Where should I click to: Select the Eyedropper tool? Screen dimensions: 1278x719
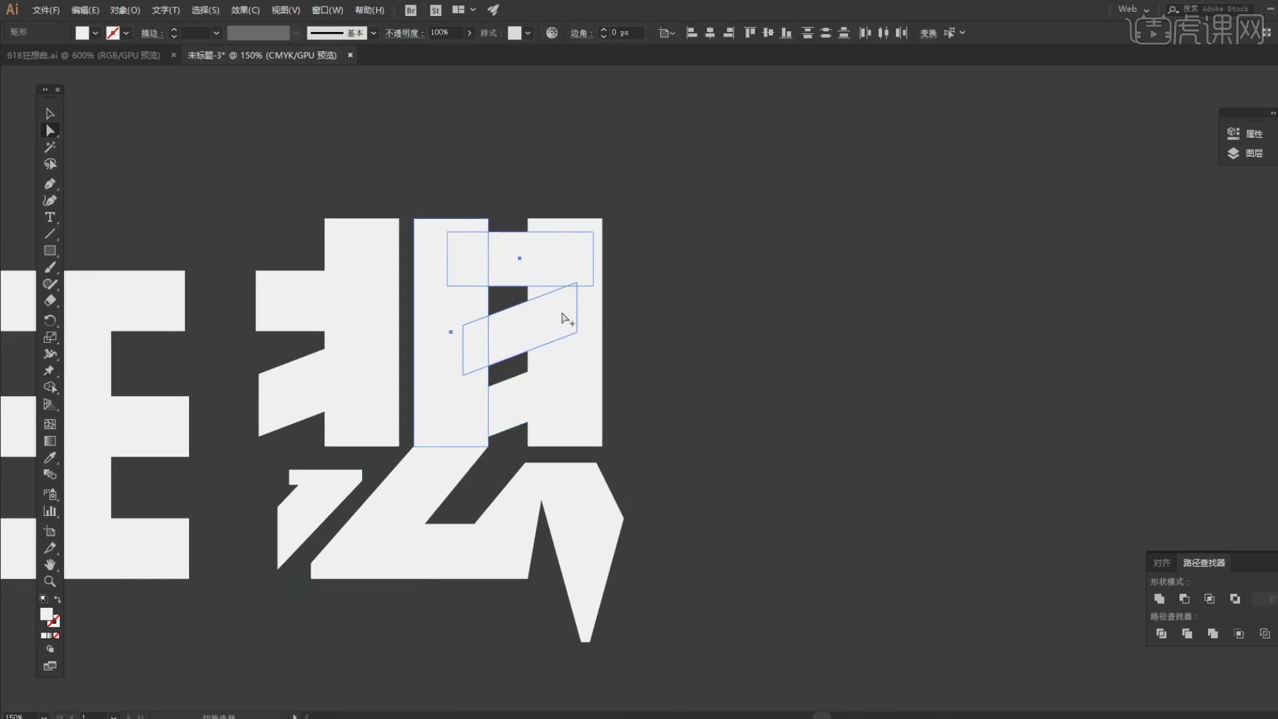pos(50,458)
